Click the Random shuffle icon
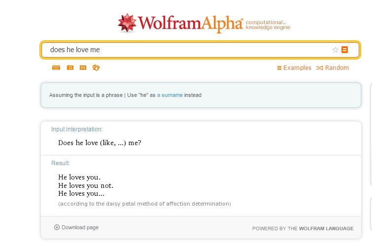Viewport: 372px width, 243px height. (x=320, y=68)
